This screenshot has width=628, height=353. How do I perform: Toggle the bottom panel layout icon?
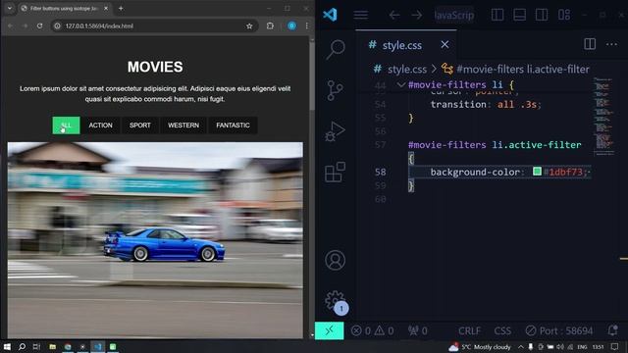click(x=519, y=15)
